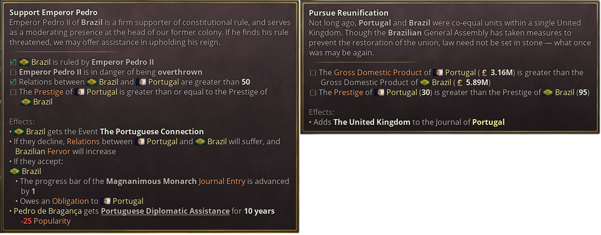
Task: Toggle 'Brazil is ruled by Emperor Pedro II' checkbox
Action: tap(13, 62)
